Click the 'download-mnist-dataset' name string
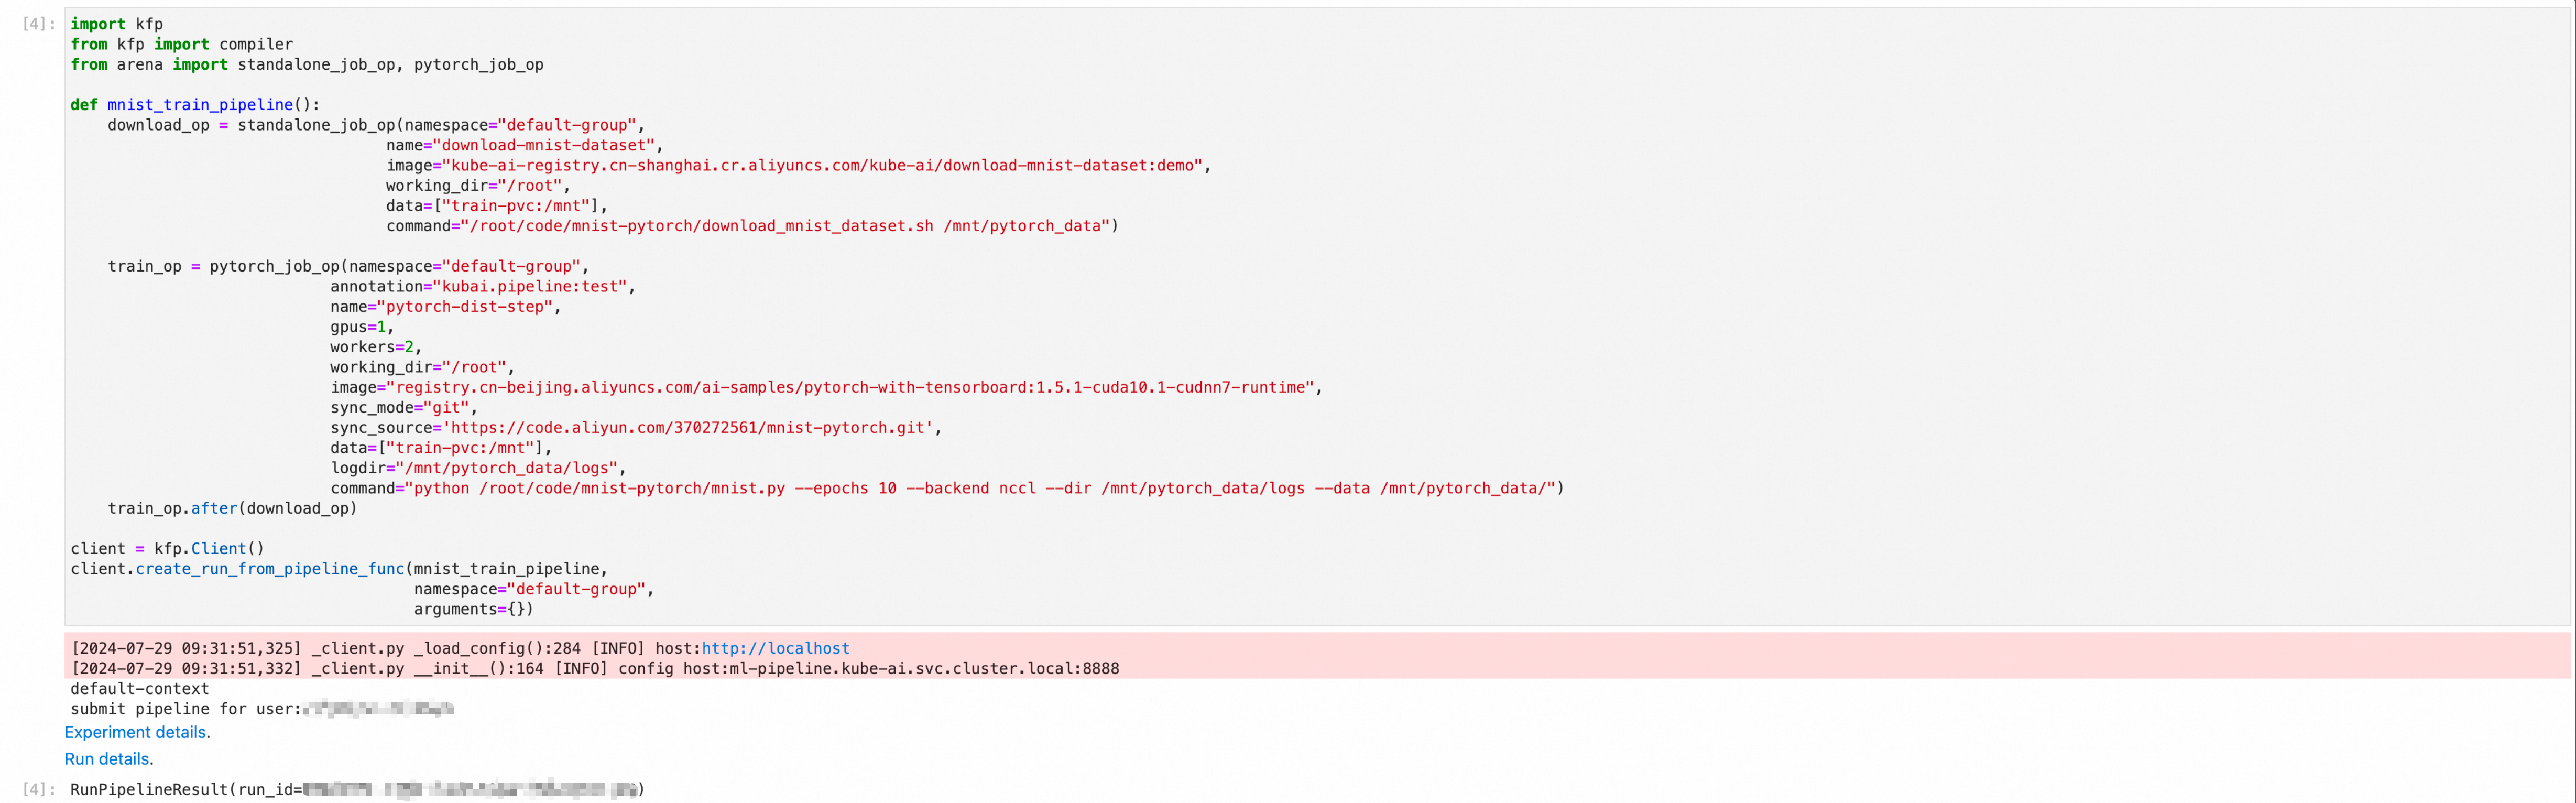The image size is (2576, 803). (x=544, y=145)
